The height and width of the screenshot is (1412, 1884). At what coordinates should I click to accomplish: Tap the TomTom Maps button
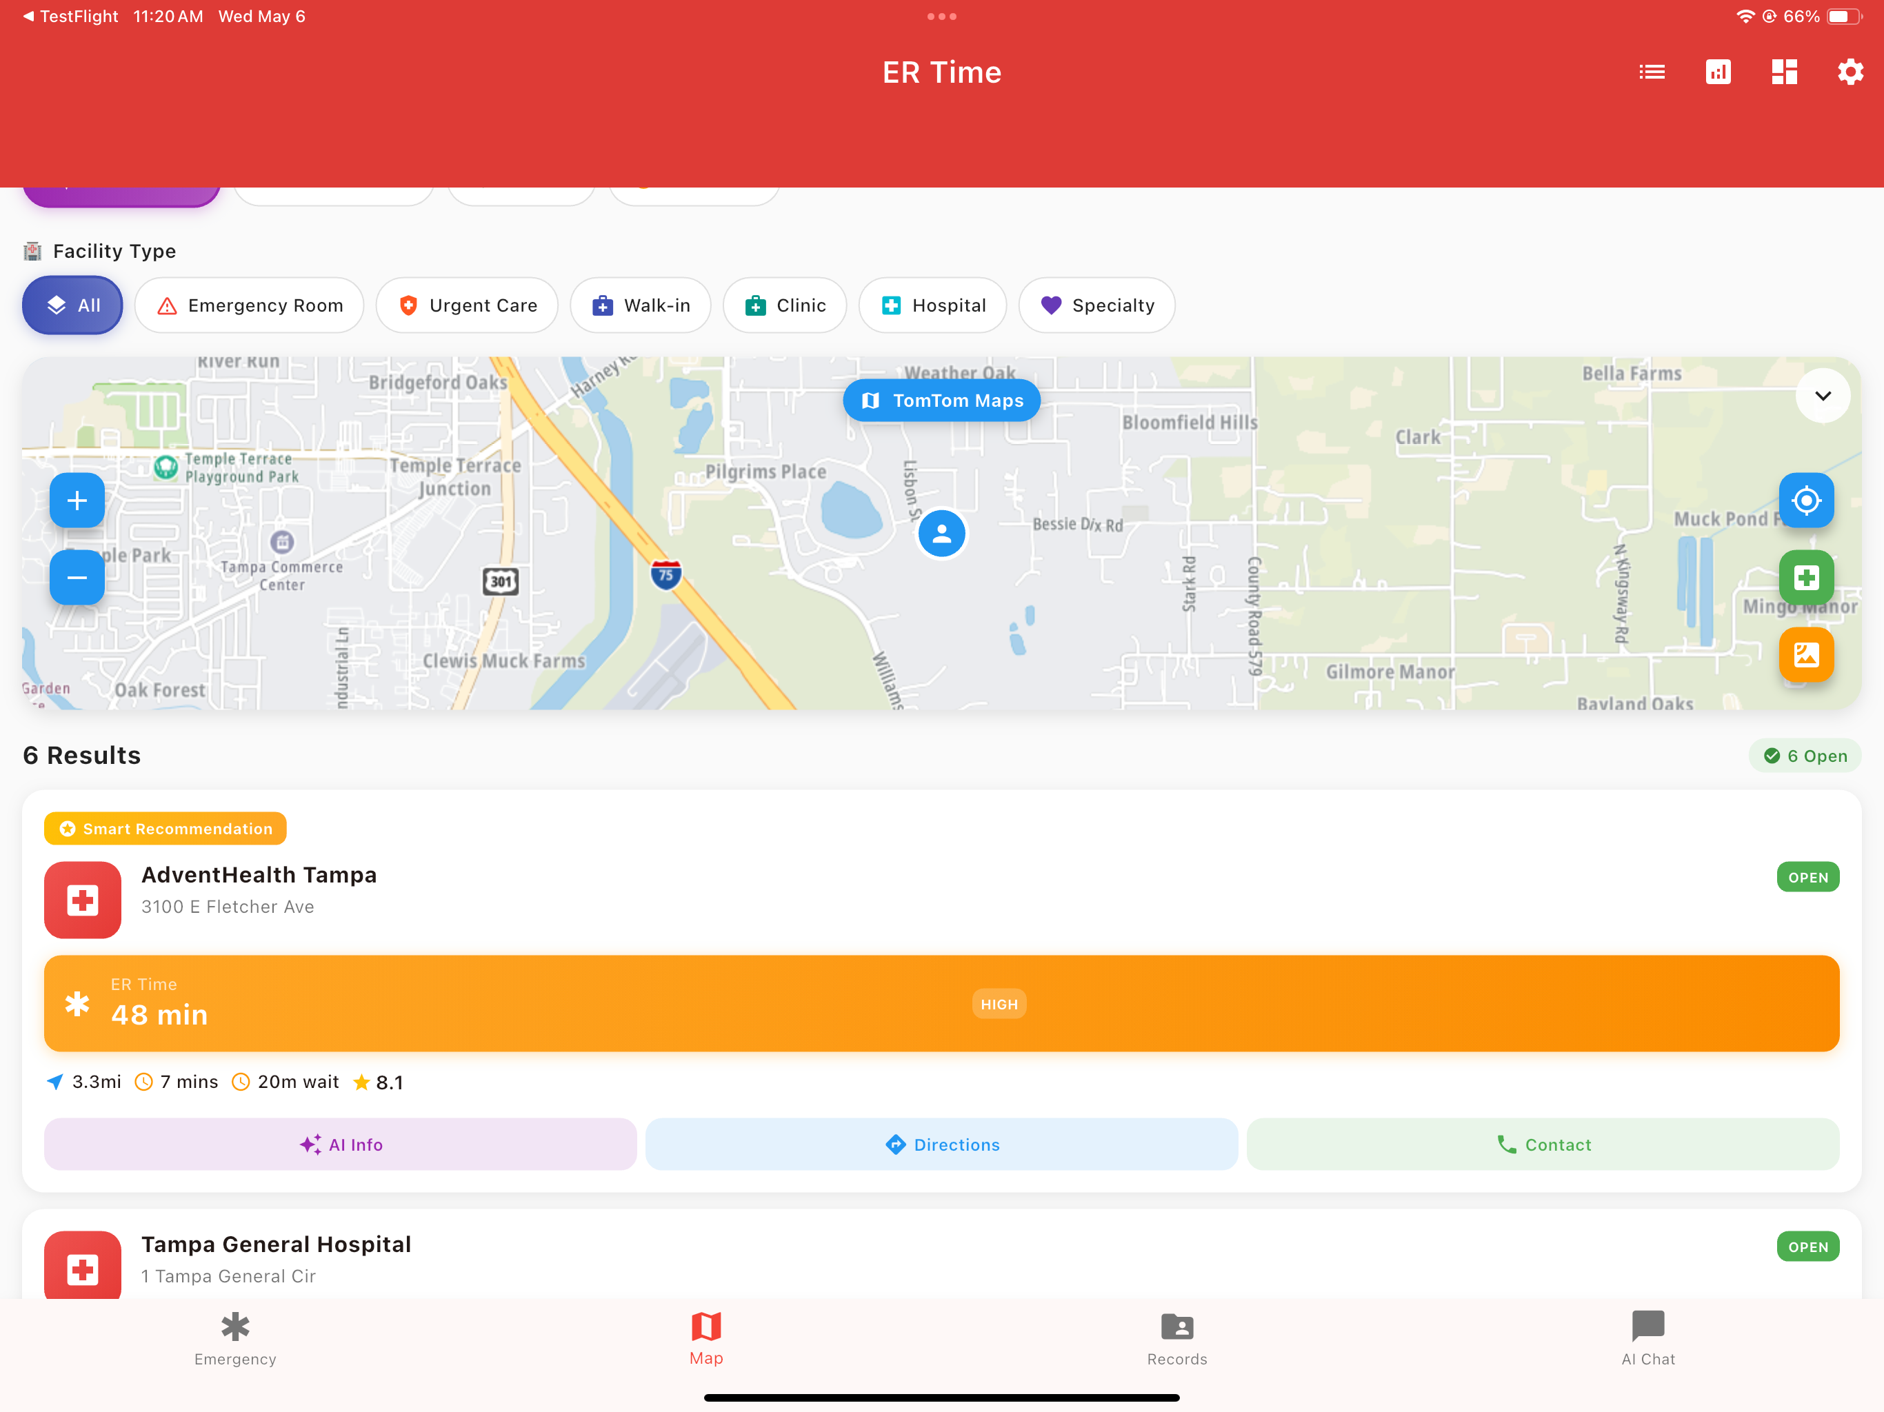point(941,401)
